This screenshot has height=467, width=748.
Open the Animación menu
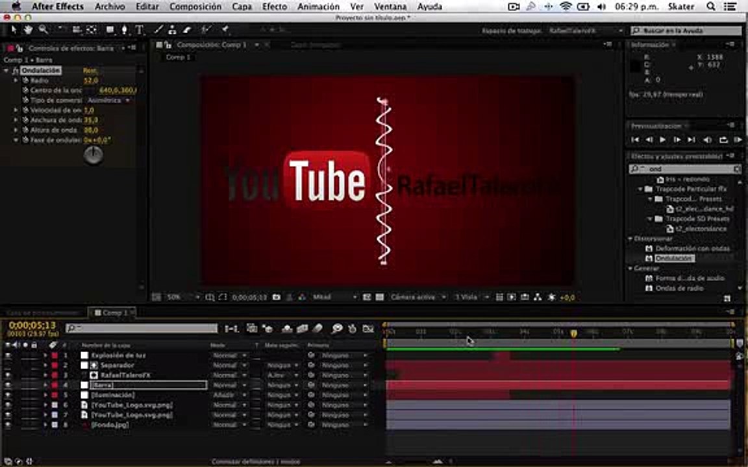click(x=318, y=6)
